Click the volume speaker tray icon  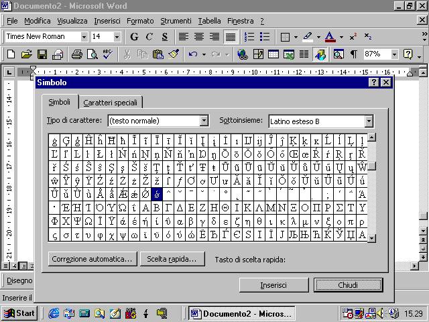pos(381,313)
